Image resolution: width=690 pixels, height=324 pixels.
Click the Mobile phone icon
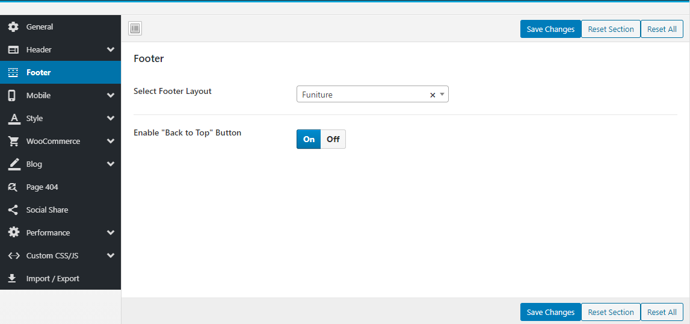(x=12, y=96)
